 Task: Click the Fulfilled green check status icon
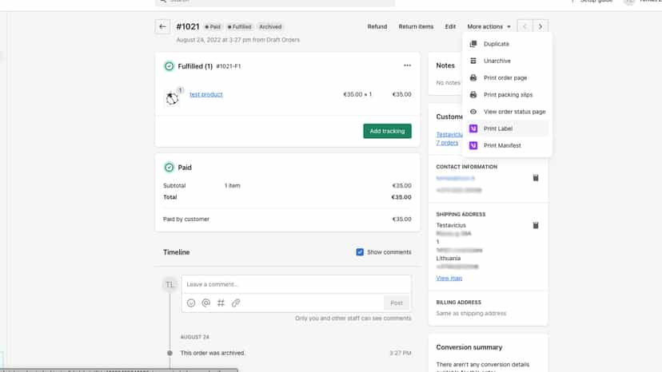pyautogui.click(x=169, y=66)
